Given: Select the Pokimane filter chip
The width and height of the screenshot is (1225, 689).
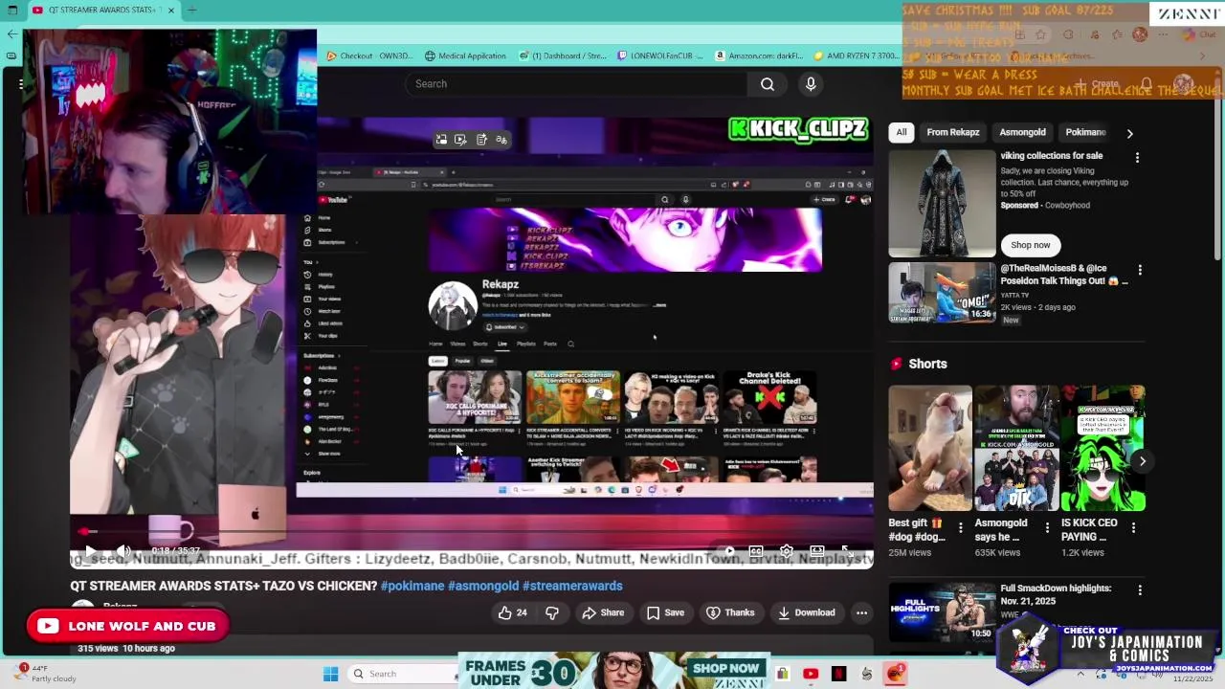Looking at the screenshot, I should 1085,132.
